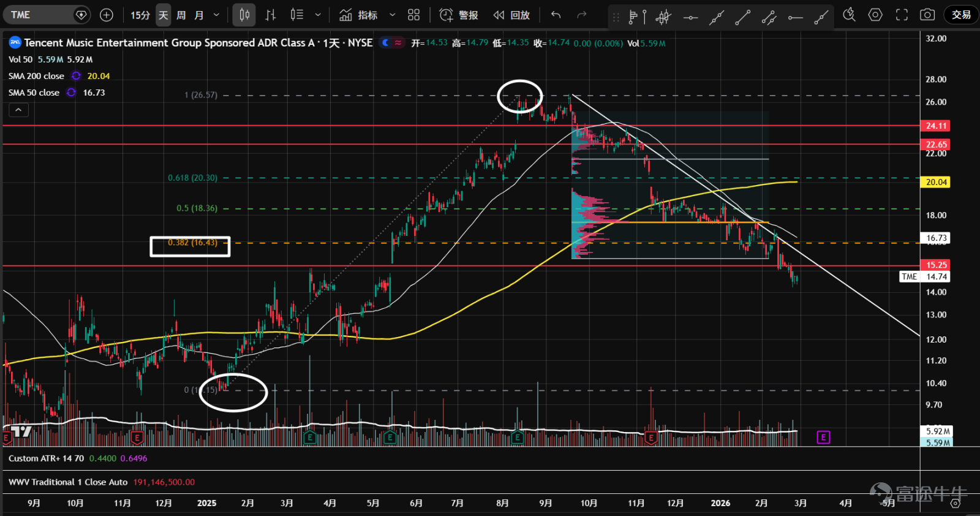
Task: Open the 指标 indicators menu
Action: tap(359, 15)
